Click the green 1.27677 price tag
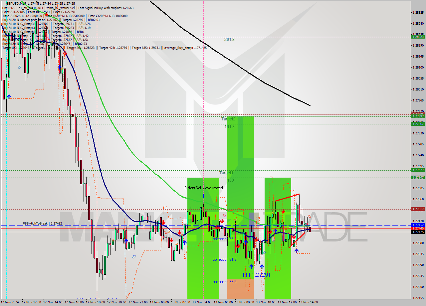 click(418, 170)
